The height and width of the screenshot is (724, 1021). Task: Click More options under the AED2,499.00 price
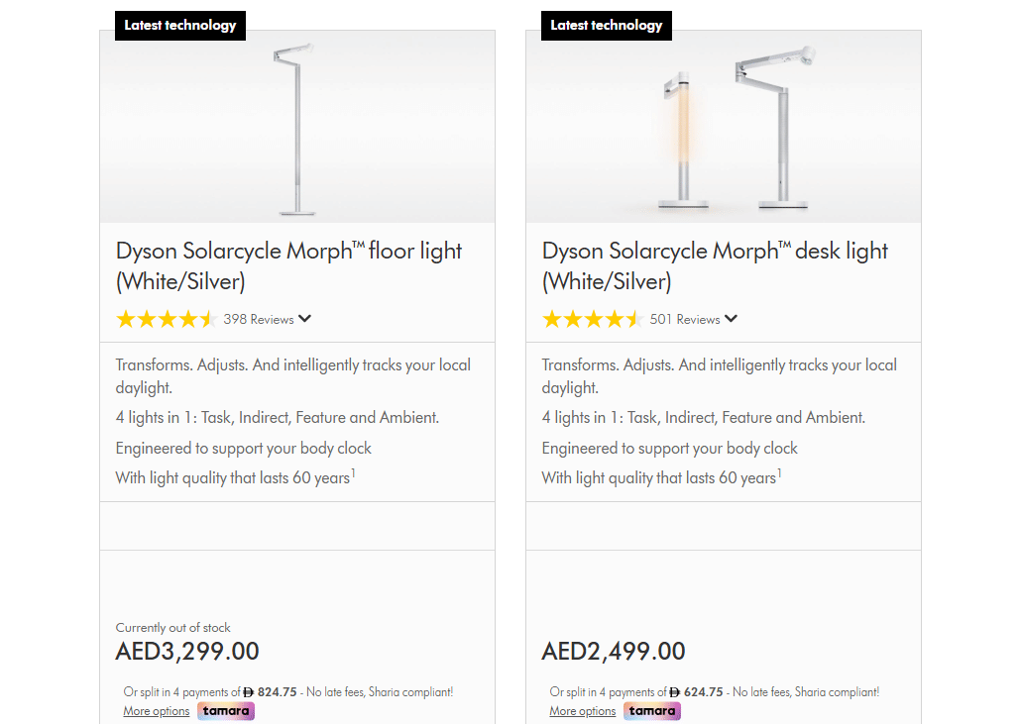click(x=582, y=711)
